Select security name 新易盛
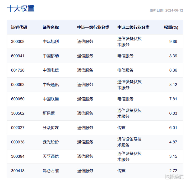The height and width of the screenshot is (181, 185). point(49,113)
